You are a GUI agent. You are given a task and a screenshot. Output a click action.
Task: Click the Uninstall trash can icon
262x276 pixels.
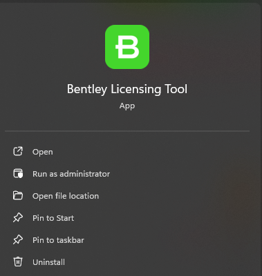click(18, 262)
